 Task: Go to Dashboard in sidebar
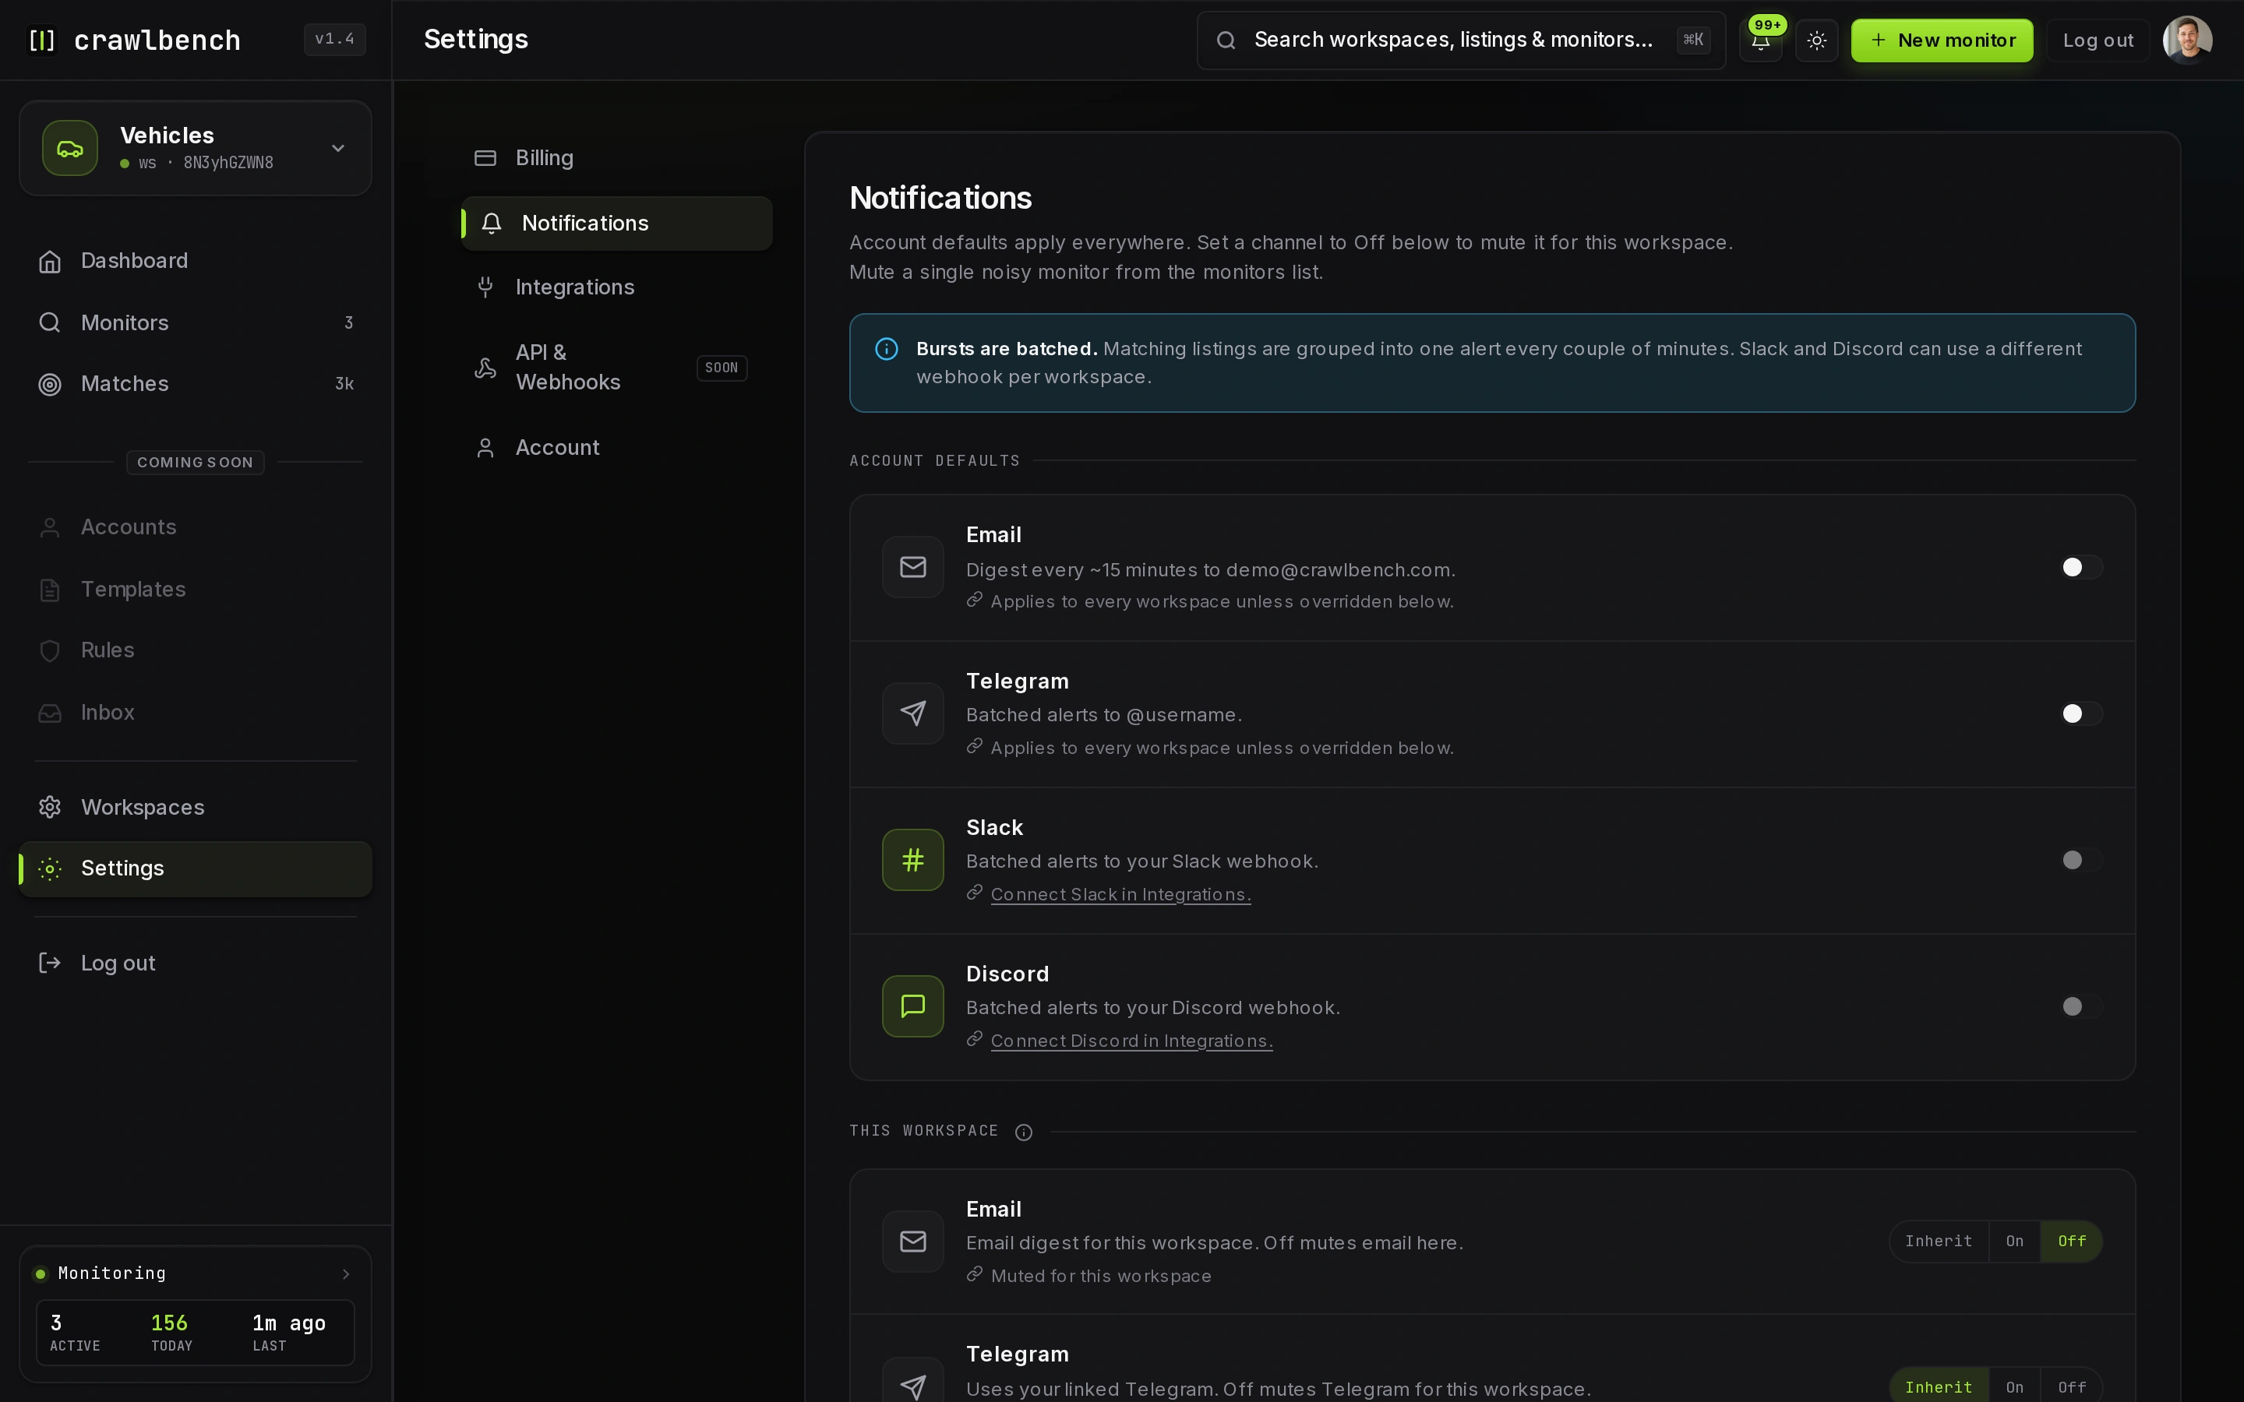(x=196, y=262)
